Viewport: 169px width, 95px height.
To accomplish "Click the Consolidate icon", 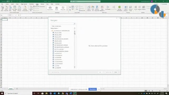I will [x=108, y=8].
